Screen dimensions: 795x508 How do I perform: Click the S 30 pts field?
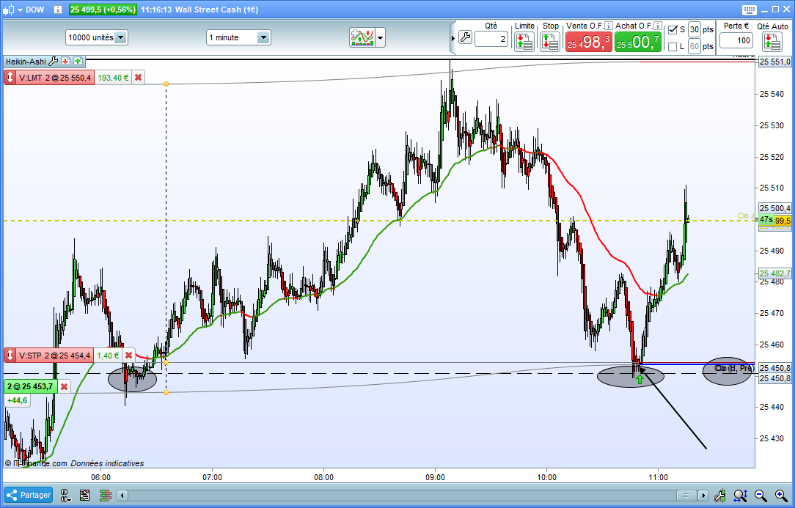tap(694, 29)
